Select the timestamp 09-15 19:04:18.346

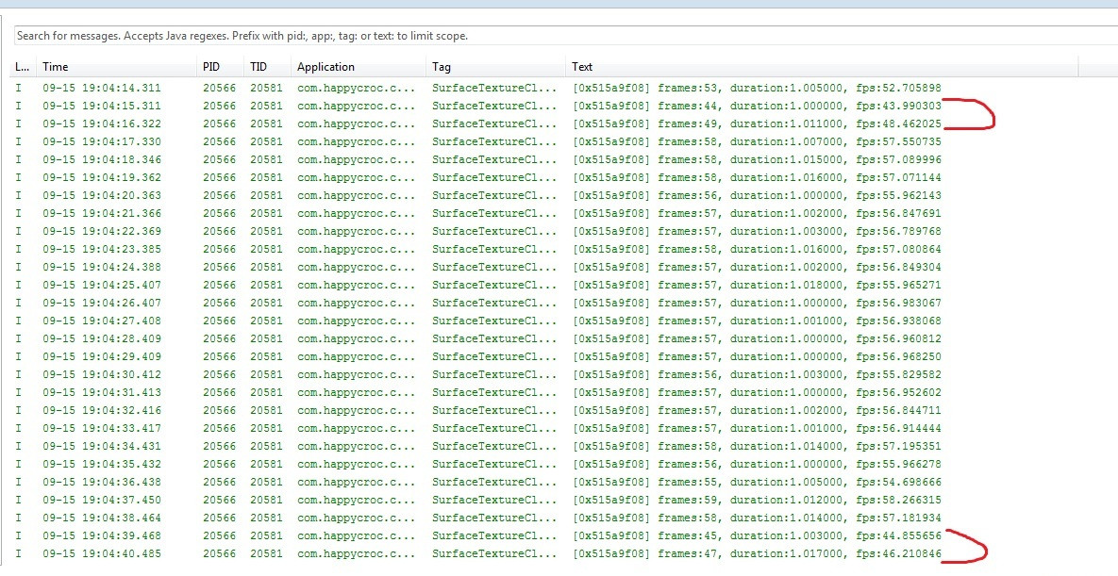click(x=101, y=159)
